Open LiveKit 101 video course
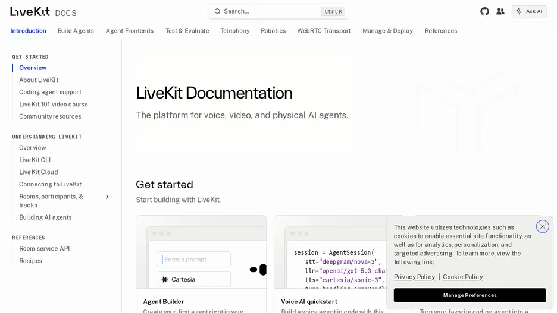557x313 pixels. pyautogui.click(x=54, y=104)
